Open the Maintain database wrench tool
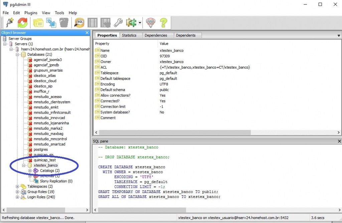 119,23
